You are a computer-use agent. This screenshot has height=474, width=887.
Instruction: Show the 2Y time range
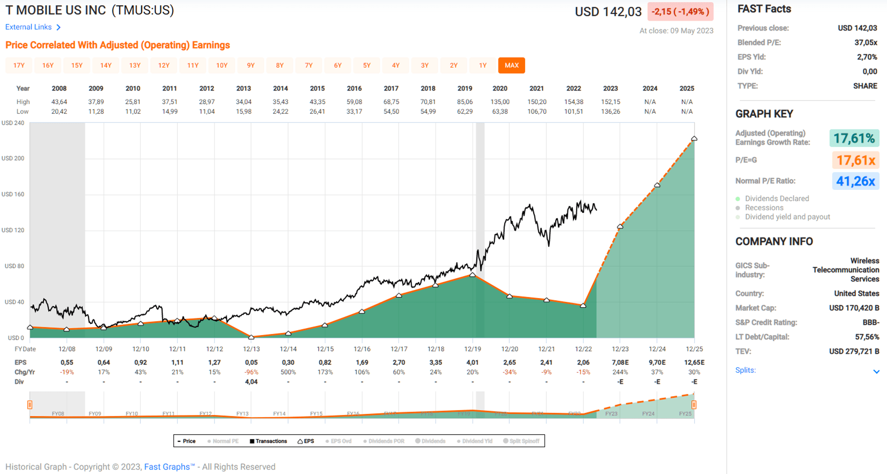(454, 65)
